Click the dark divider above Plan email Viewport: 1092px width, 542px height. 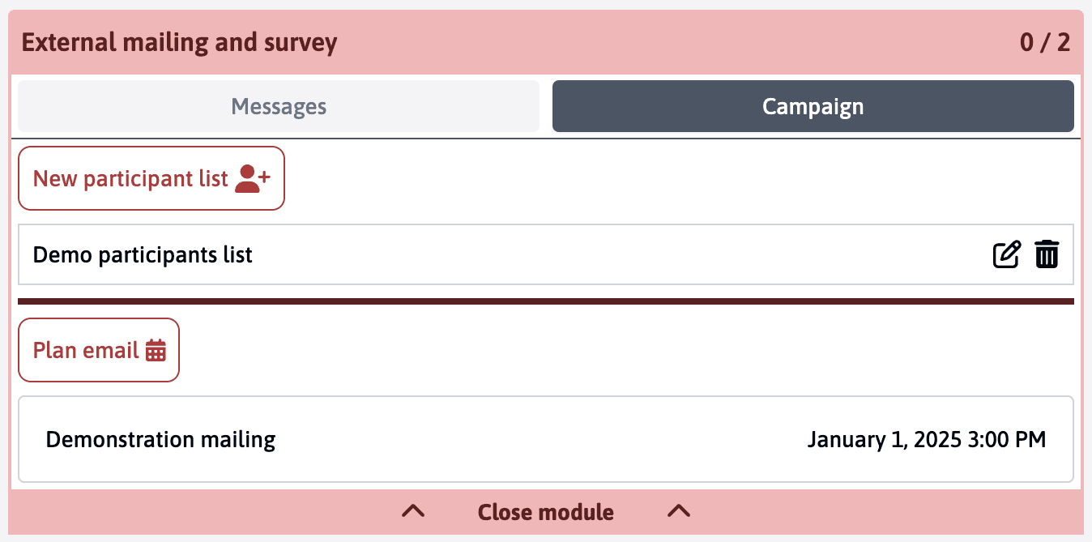[545, 301]
